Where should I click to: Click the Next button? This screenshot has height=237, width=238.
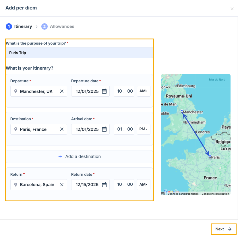pos(223,229)
